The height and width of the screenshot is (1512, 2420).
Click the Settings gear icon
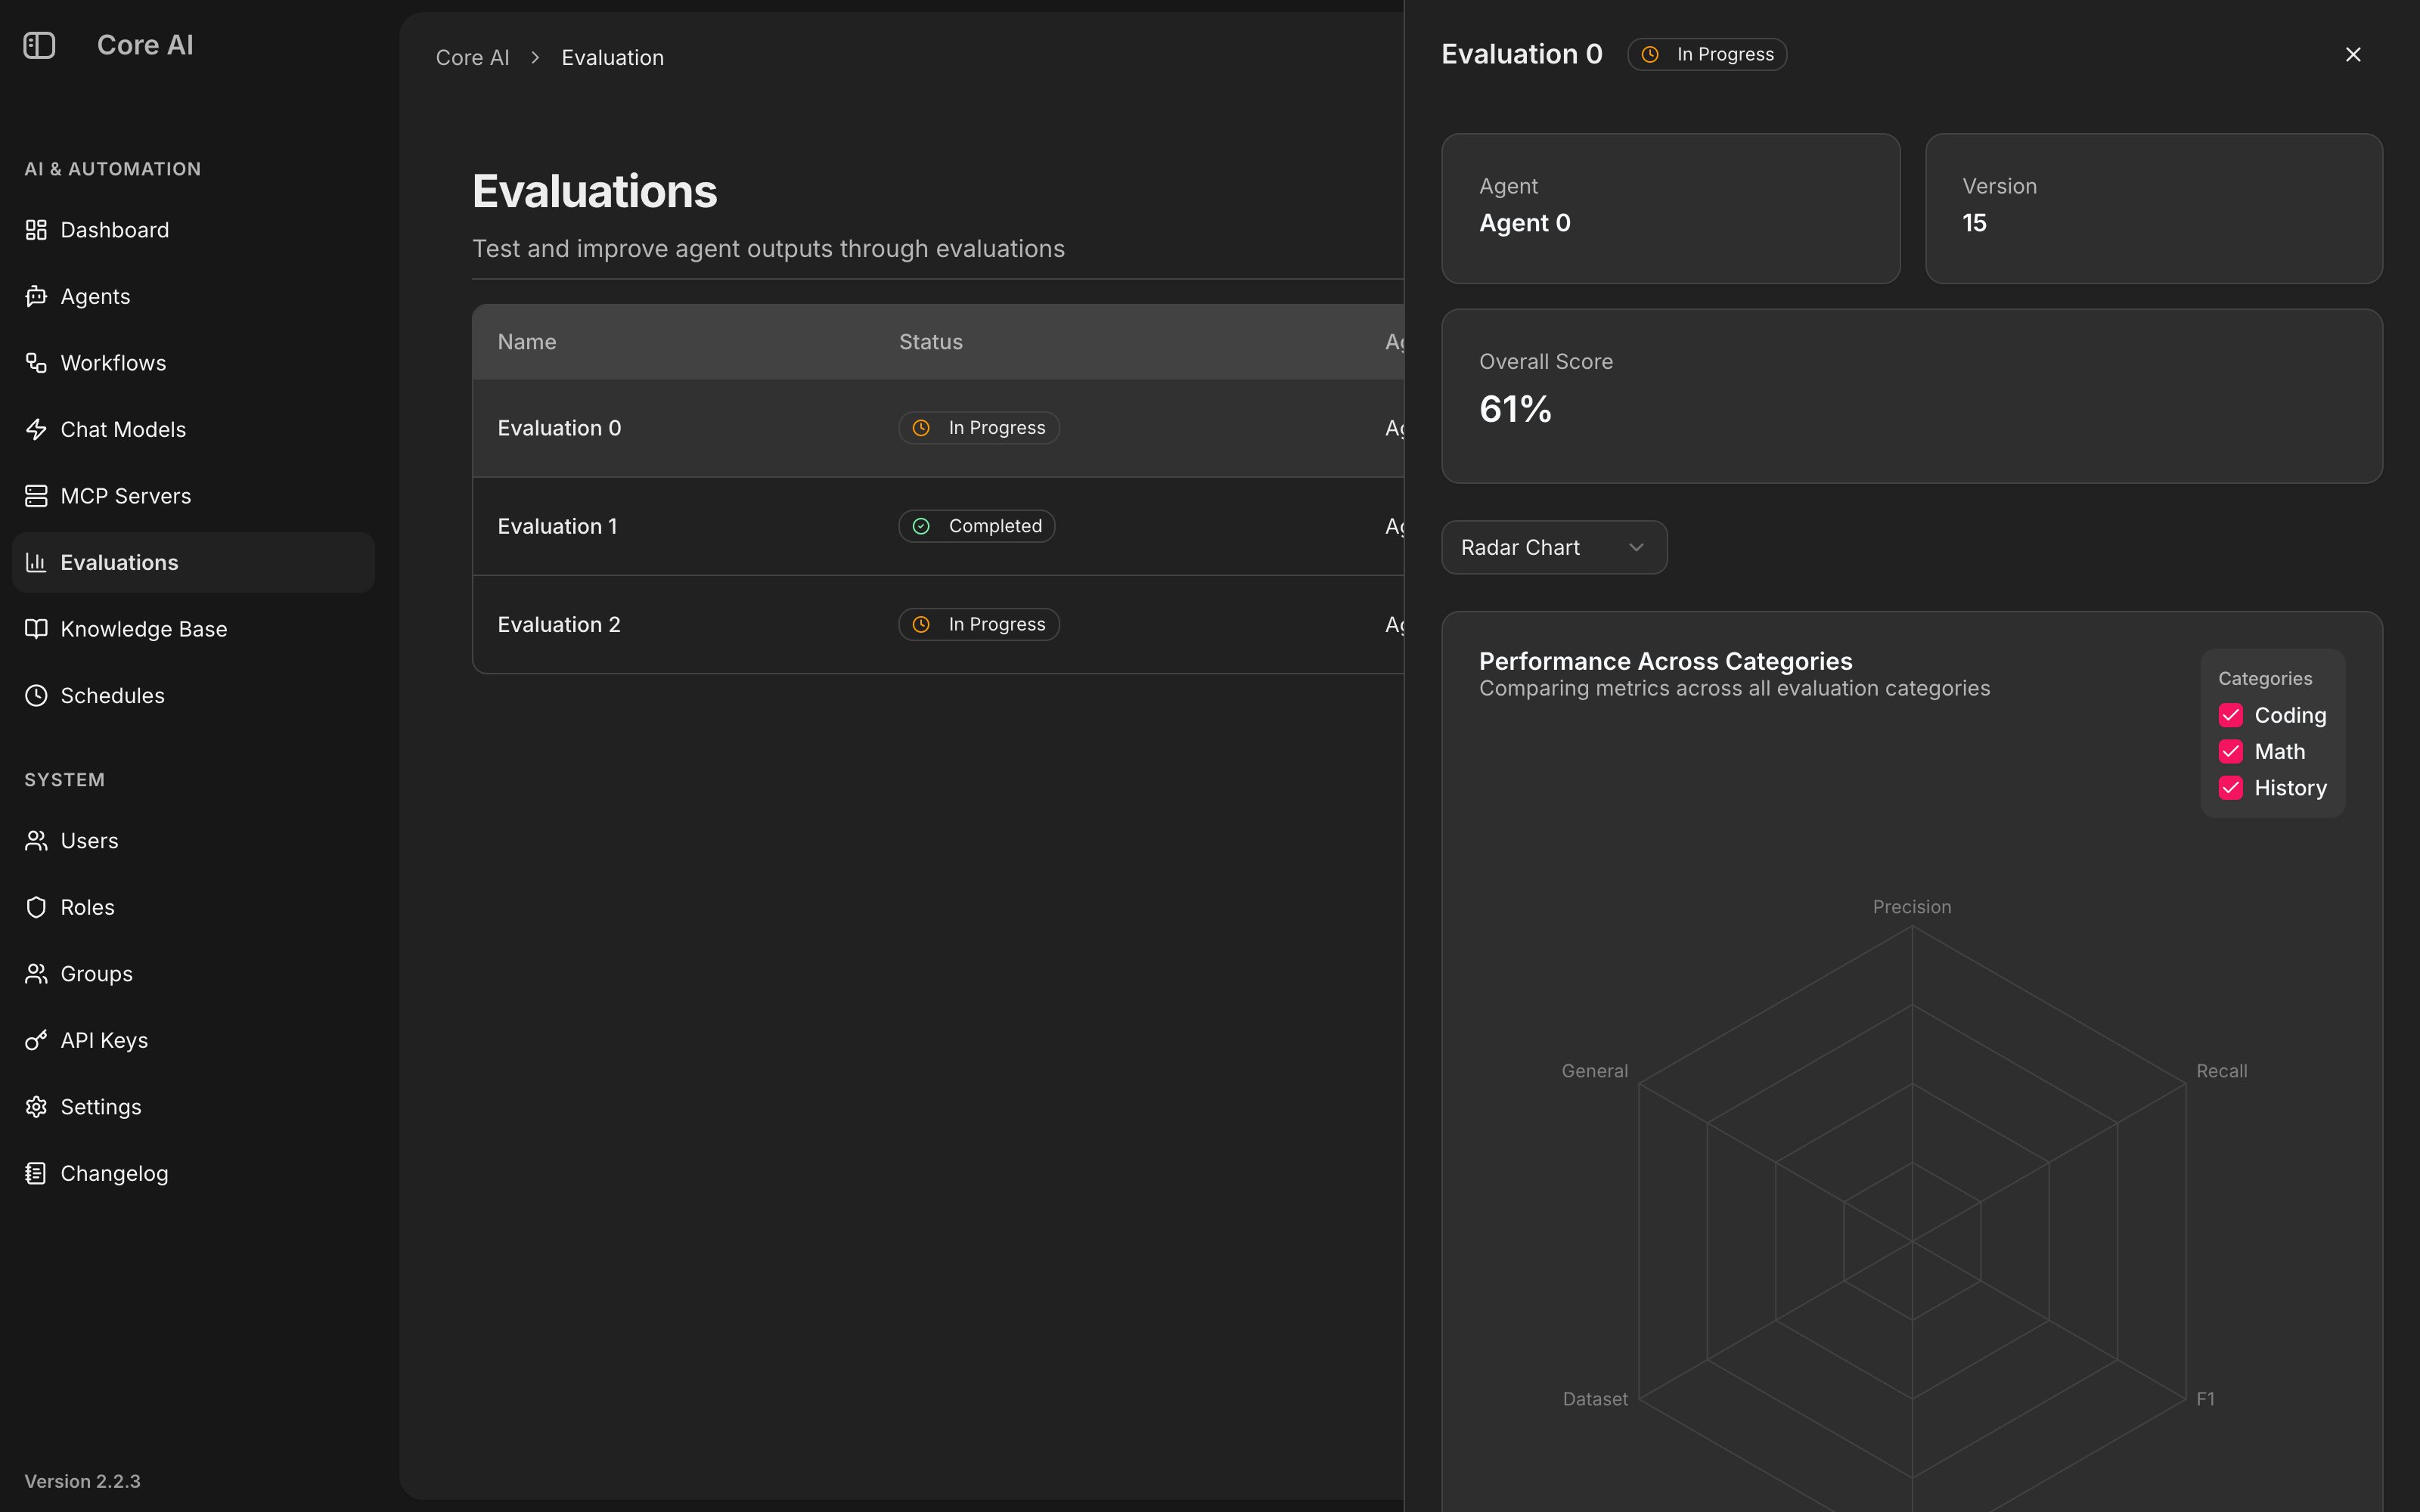[36, 1107]
